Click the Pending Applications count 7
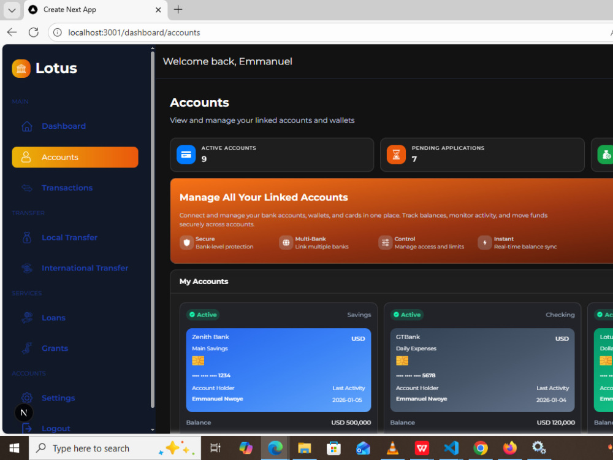This screenshot has width=613, height=460. (x=414, y=159)
